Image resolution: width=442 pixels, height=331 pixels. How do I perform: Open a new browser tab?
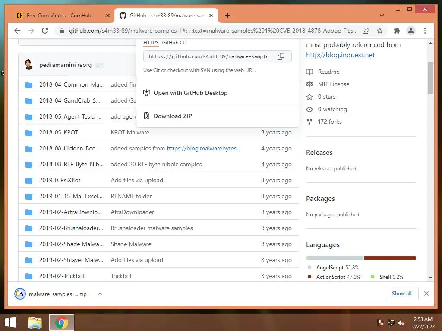227,16
